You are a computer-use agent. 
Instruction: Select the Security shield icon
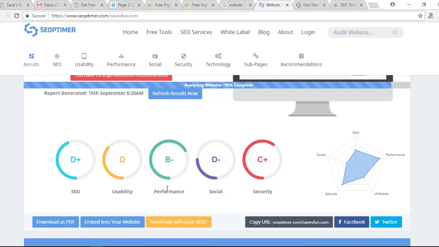(x=183, y=56)
